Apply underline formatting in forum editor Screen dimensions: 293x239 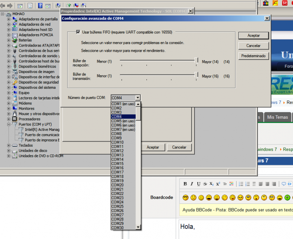click(199, 184)
